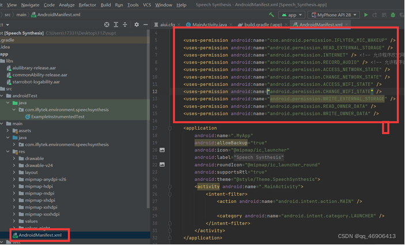
Task: Click the Apply Changes and Restart icon
Action: (x=375, y=15)
